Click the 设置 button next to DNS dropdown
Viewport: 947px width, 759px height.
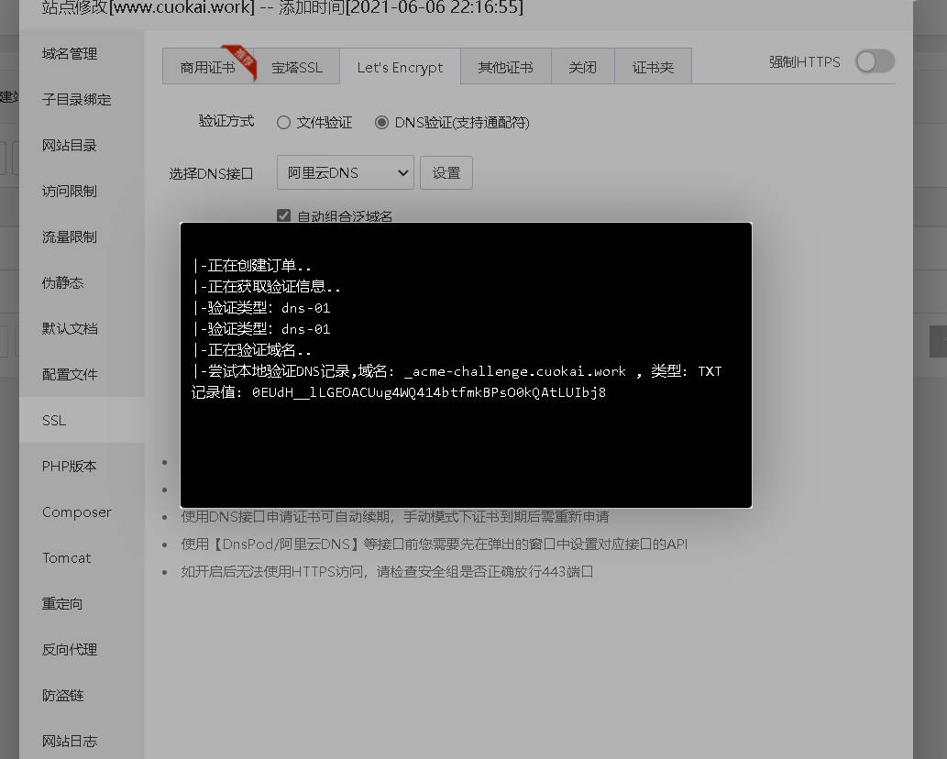click(x=446, y=172)
